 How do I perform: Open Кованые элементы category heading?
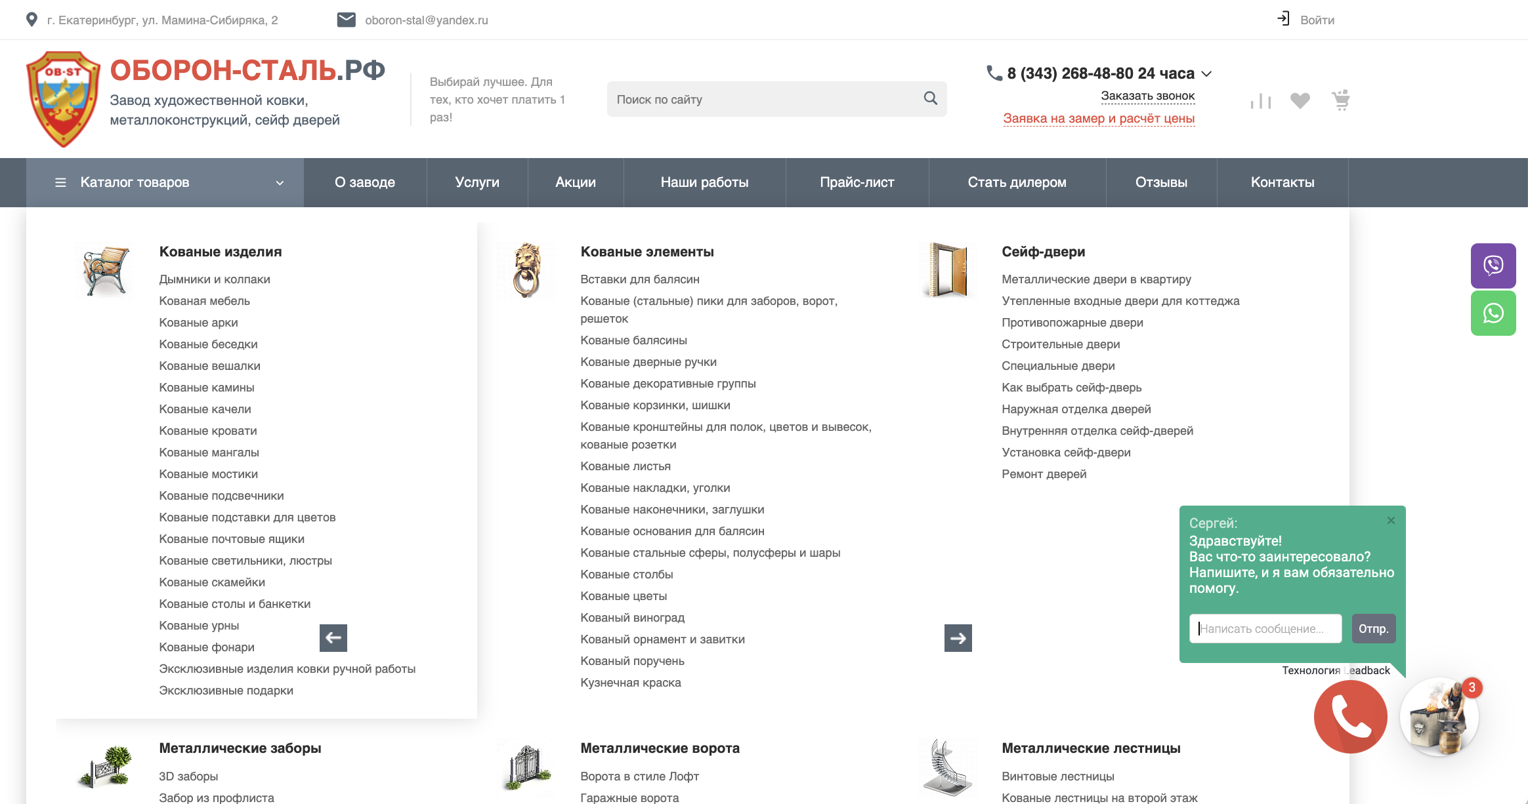[x=647, y=252]
